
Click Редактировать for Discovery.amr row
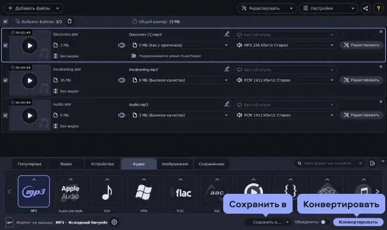[x=361, y=45]
